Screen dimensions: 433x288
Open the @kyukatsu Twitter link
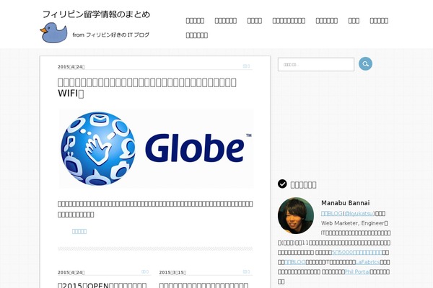359,213
